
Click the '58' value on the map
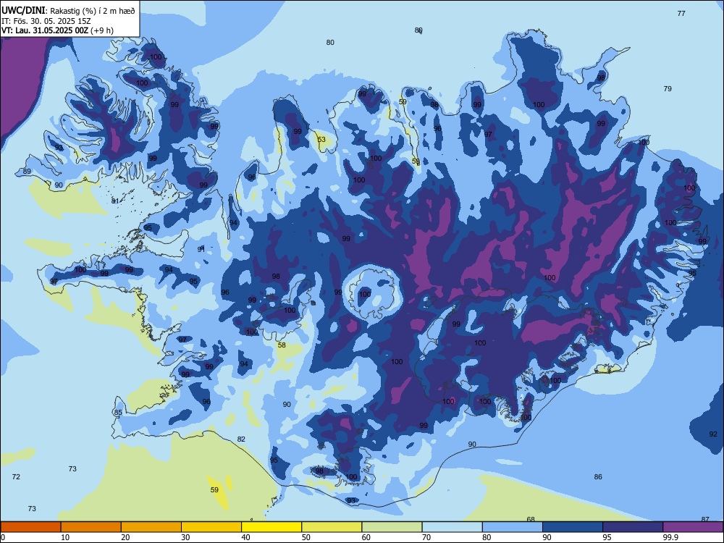tap(282, 345)
